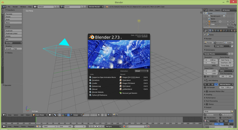This screenshot has width=238, height=130.
Task: Open the Playback menu in timeline
Action: tap(31, 126)
